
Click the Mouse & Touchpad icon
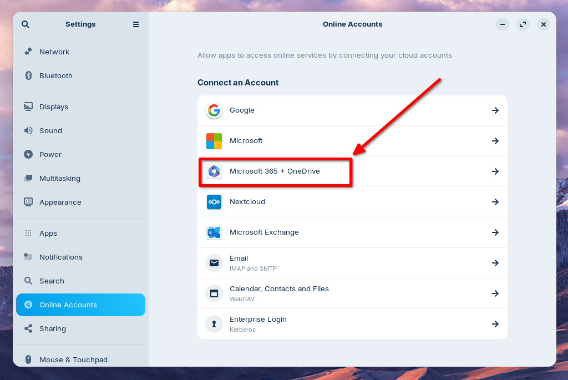click(28, 359)
